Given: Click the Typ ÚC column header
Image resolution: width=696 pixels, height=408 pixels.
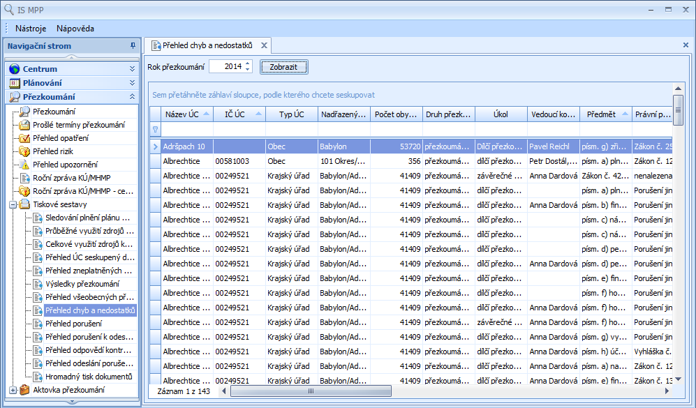Looking at the screenshot, I should point(292,114).
